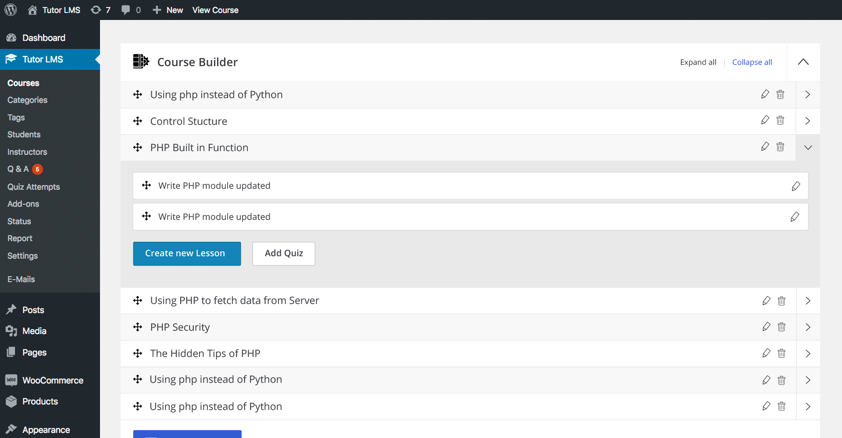The height and width of the screenshot is (438, 842).
Task: Delete the PHP Security topic using trash icon
Action: click(781, 327)
